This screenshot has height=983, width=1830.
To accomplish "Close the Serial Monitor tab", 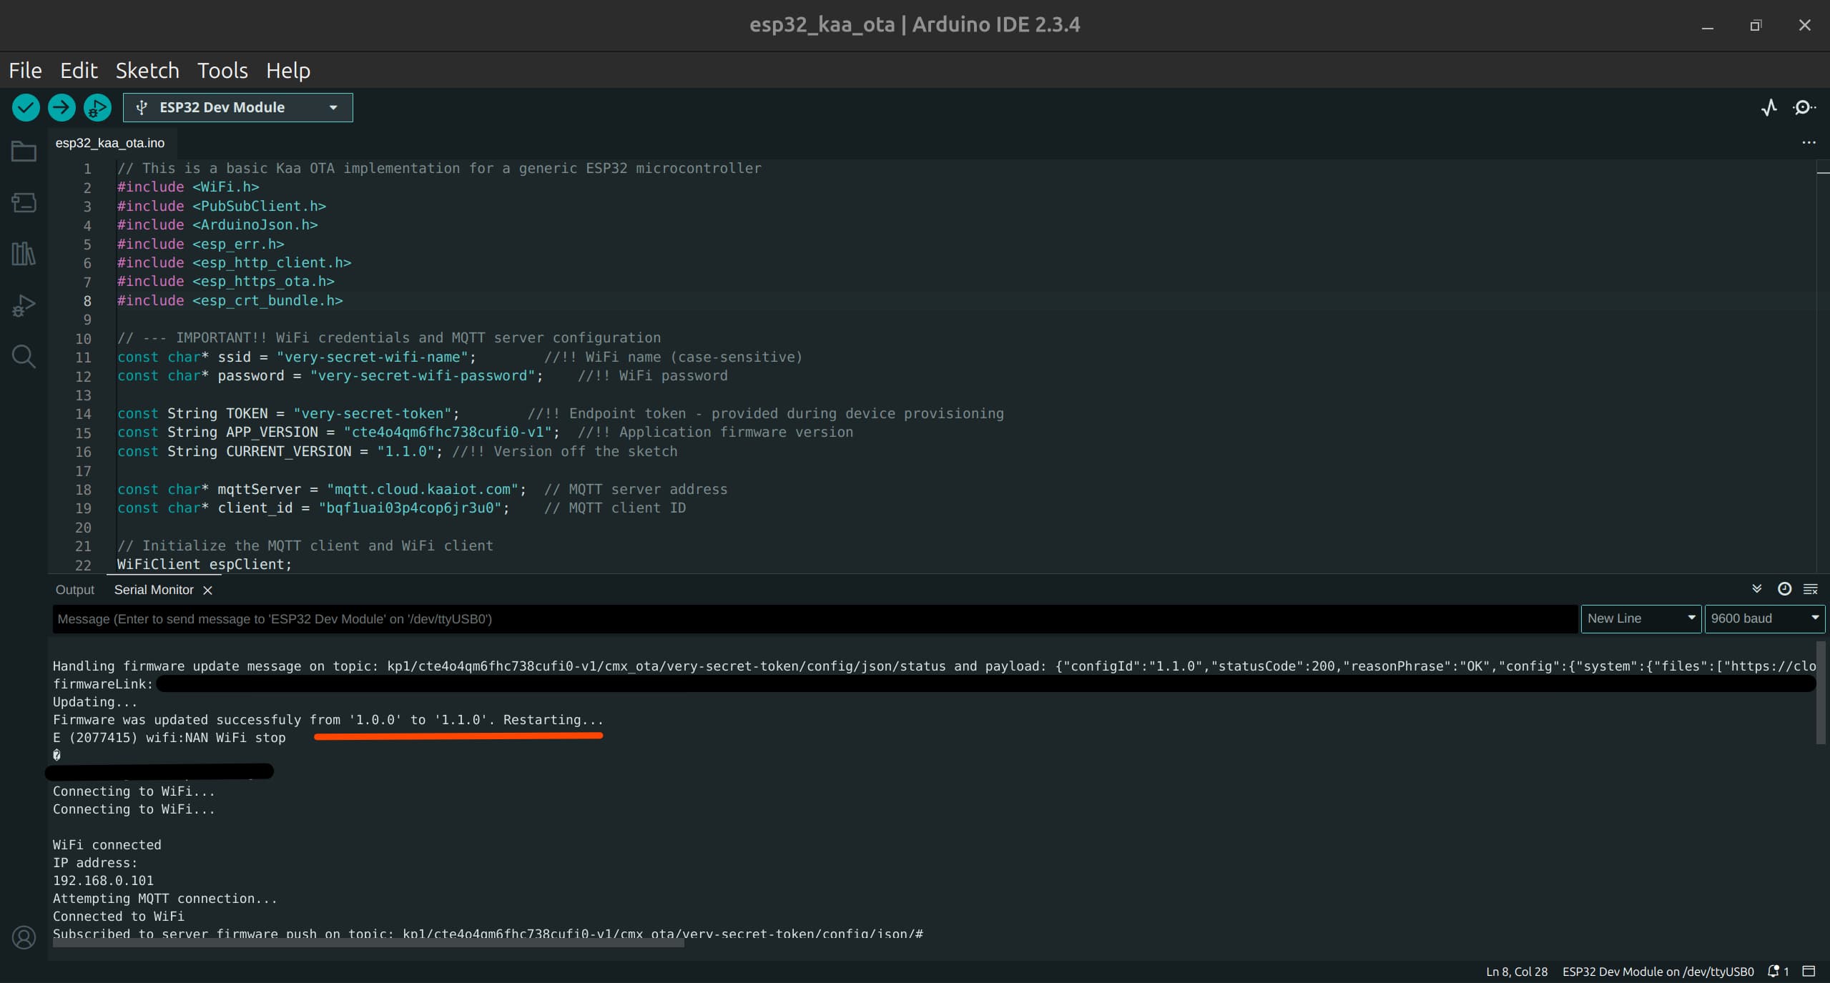I will pos(207,591).
